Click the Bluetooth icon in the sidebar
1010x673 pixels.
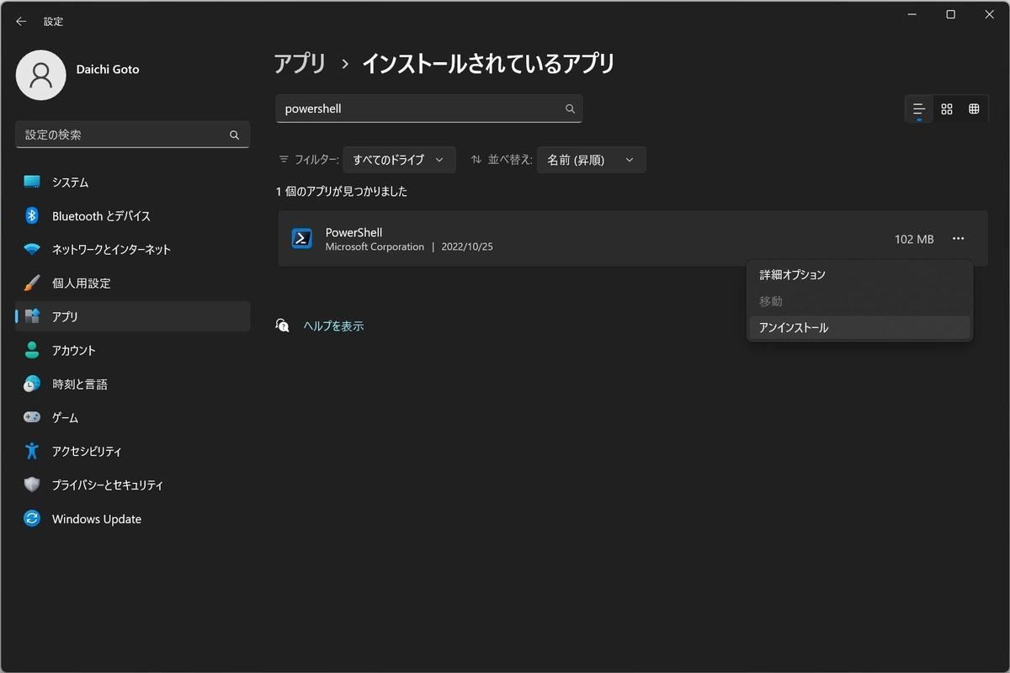[32, 215]
